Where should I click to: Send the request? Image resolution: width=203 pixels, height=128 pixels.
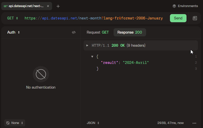pyautogui.click(x=178, y=18)
